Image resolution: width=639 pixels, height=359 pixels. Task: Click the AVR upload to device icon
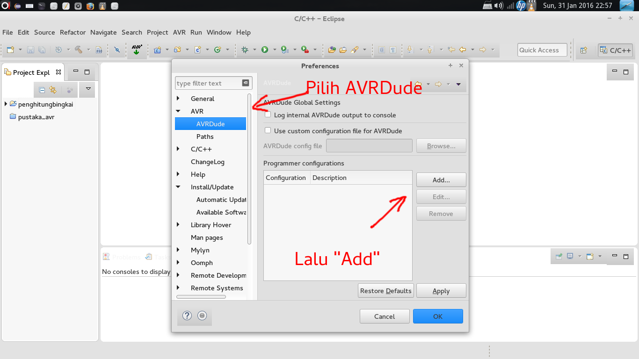pyautogui.click(x=137, y=50)
